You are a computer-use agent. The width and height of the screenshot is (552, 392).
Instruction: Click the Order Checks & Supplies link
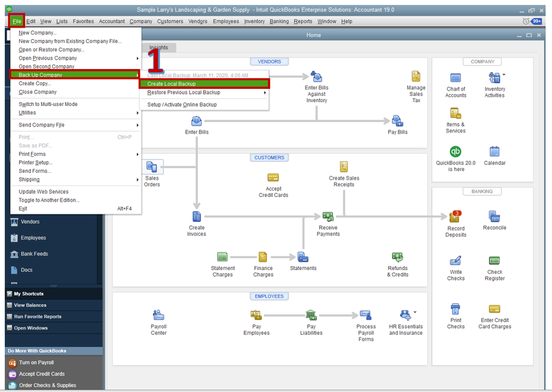[x=48, y=385]
